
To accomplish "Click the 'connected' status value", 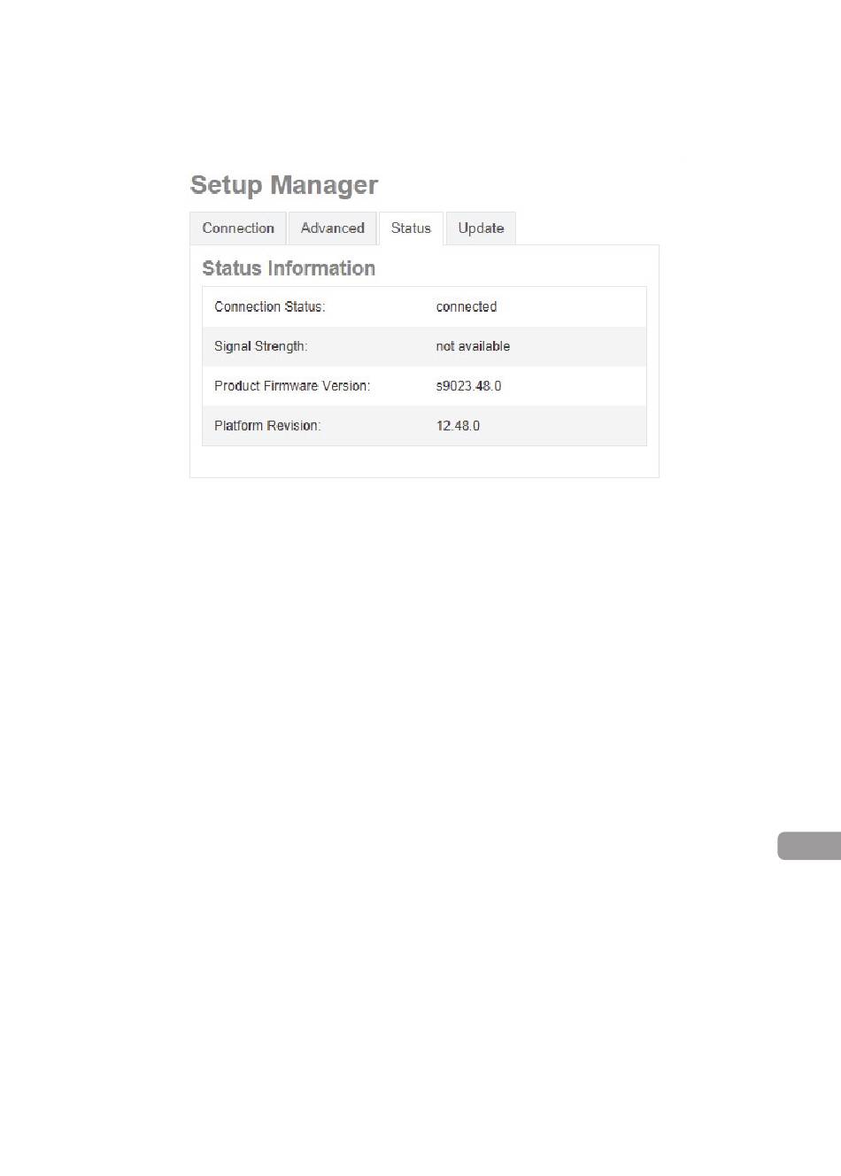I will tap(467, 307).
